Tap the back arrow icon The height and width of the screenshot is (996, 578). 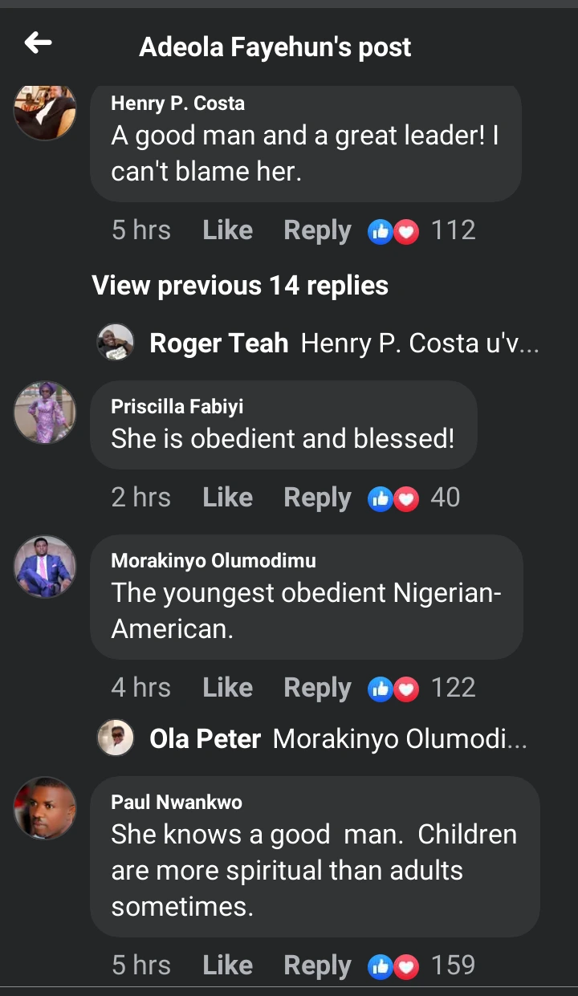38,43
